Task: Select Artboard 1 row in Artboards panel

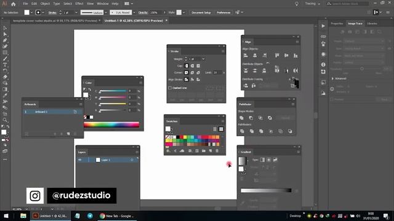Action: pyautogui.click(x=52, y=112)
